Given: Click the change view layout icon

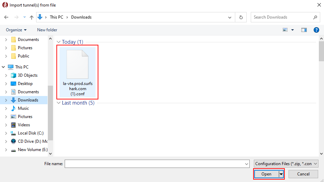Looking at the screenshot, I should 285,30.
